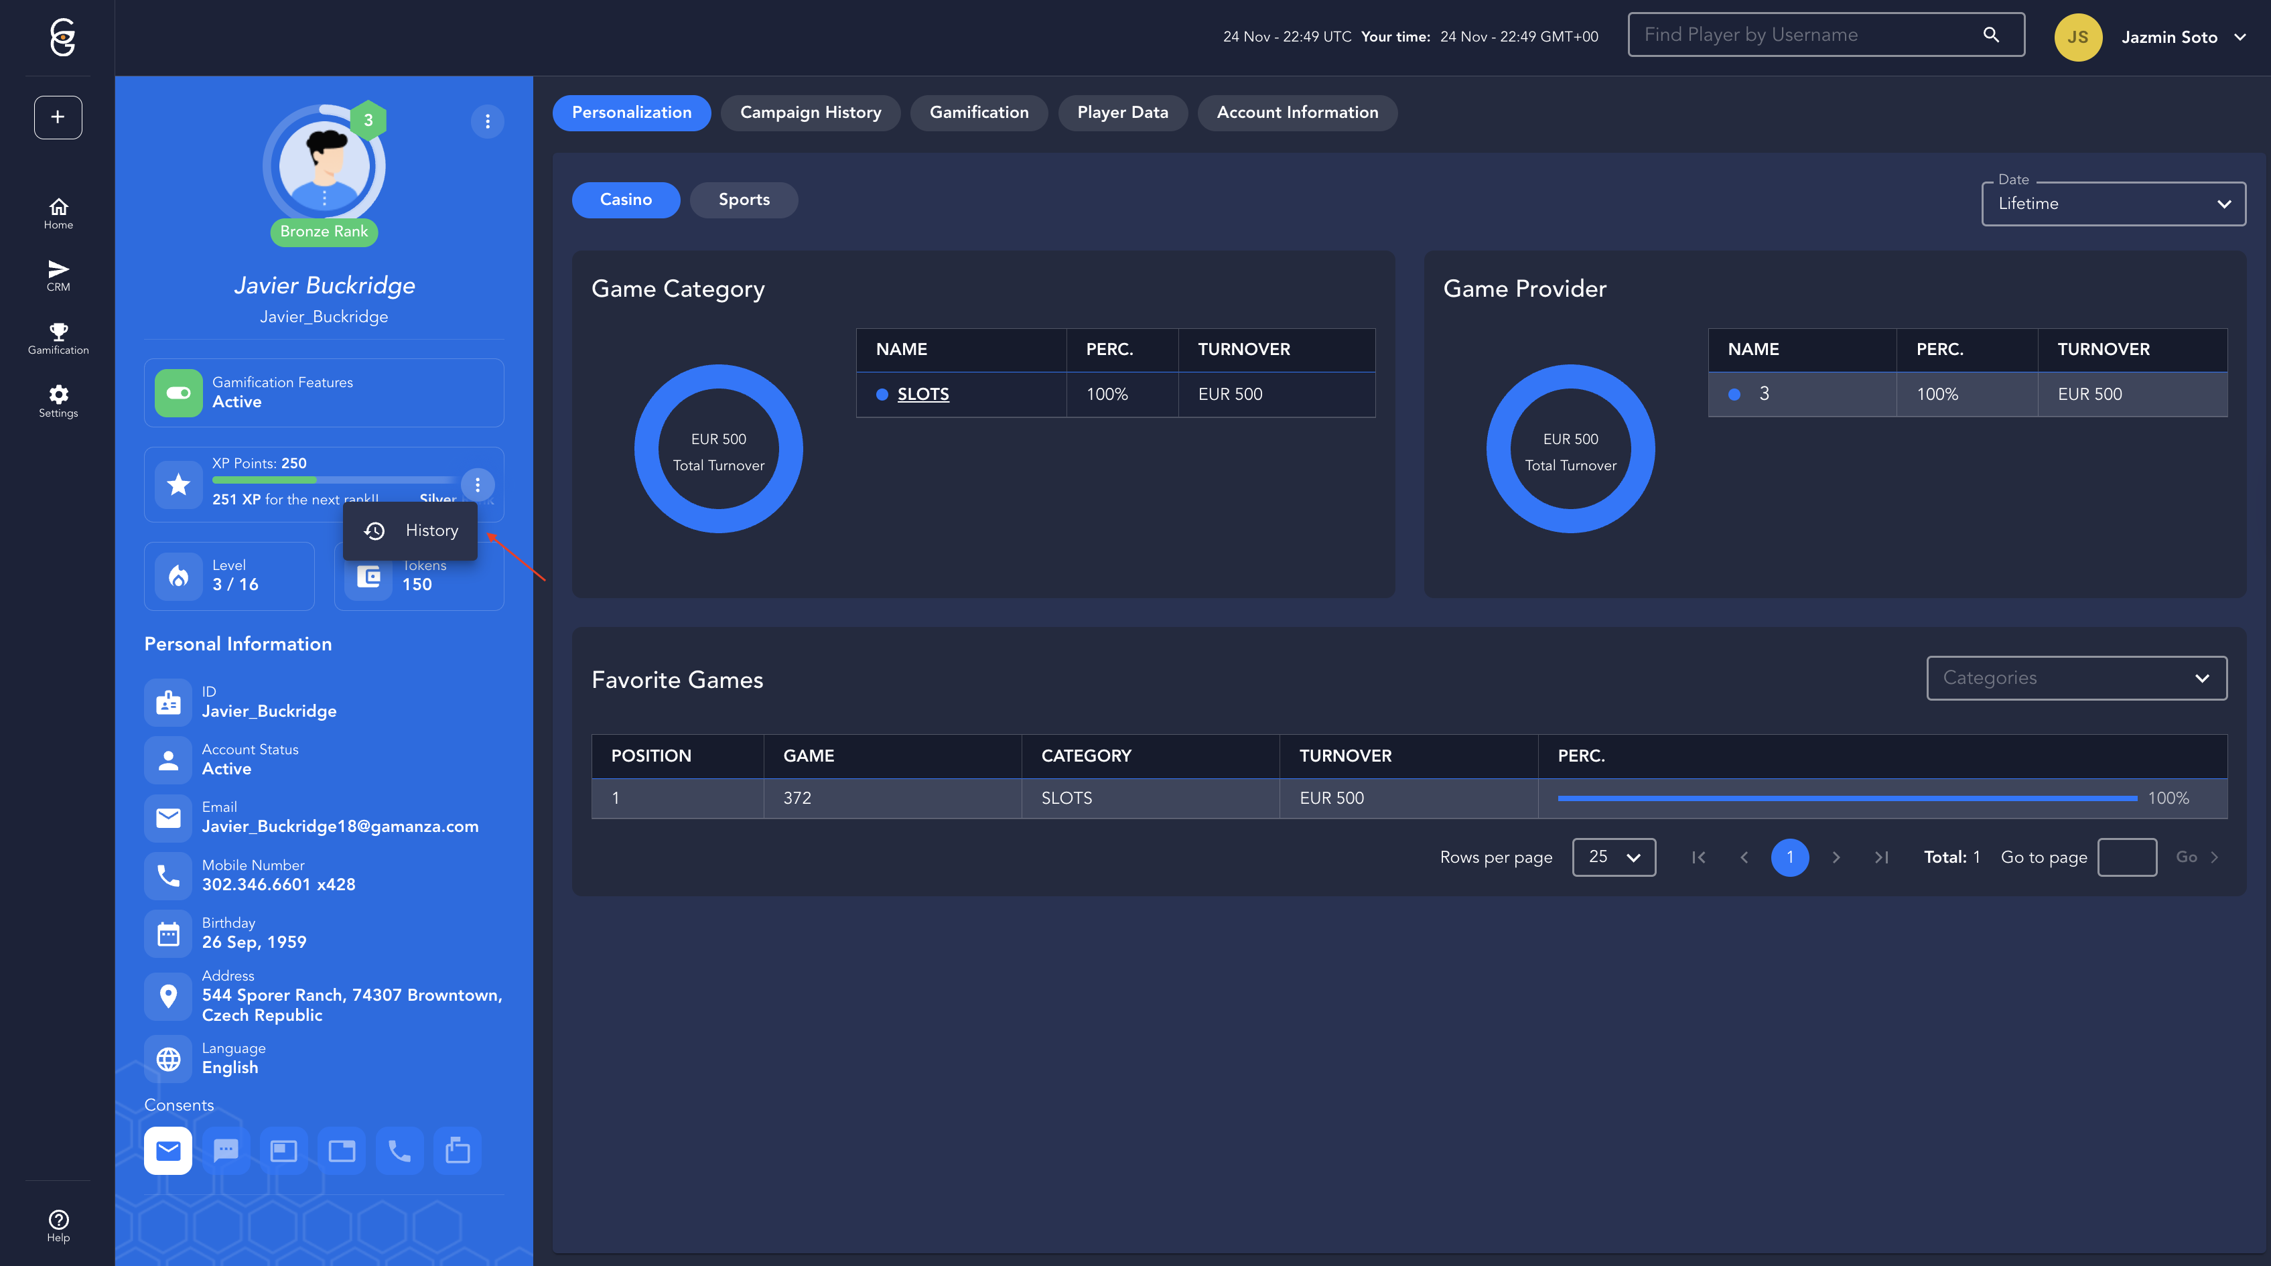Screen dimensions: 2271x1266
Task: Expand the Rows per page 25 selector
Action: 1613,857
